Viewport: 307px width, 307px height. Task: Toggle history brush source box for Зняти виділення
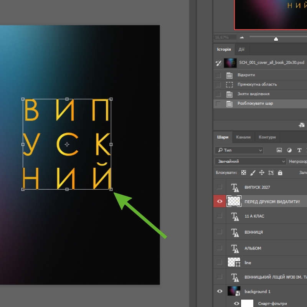click(218, 94)
